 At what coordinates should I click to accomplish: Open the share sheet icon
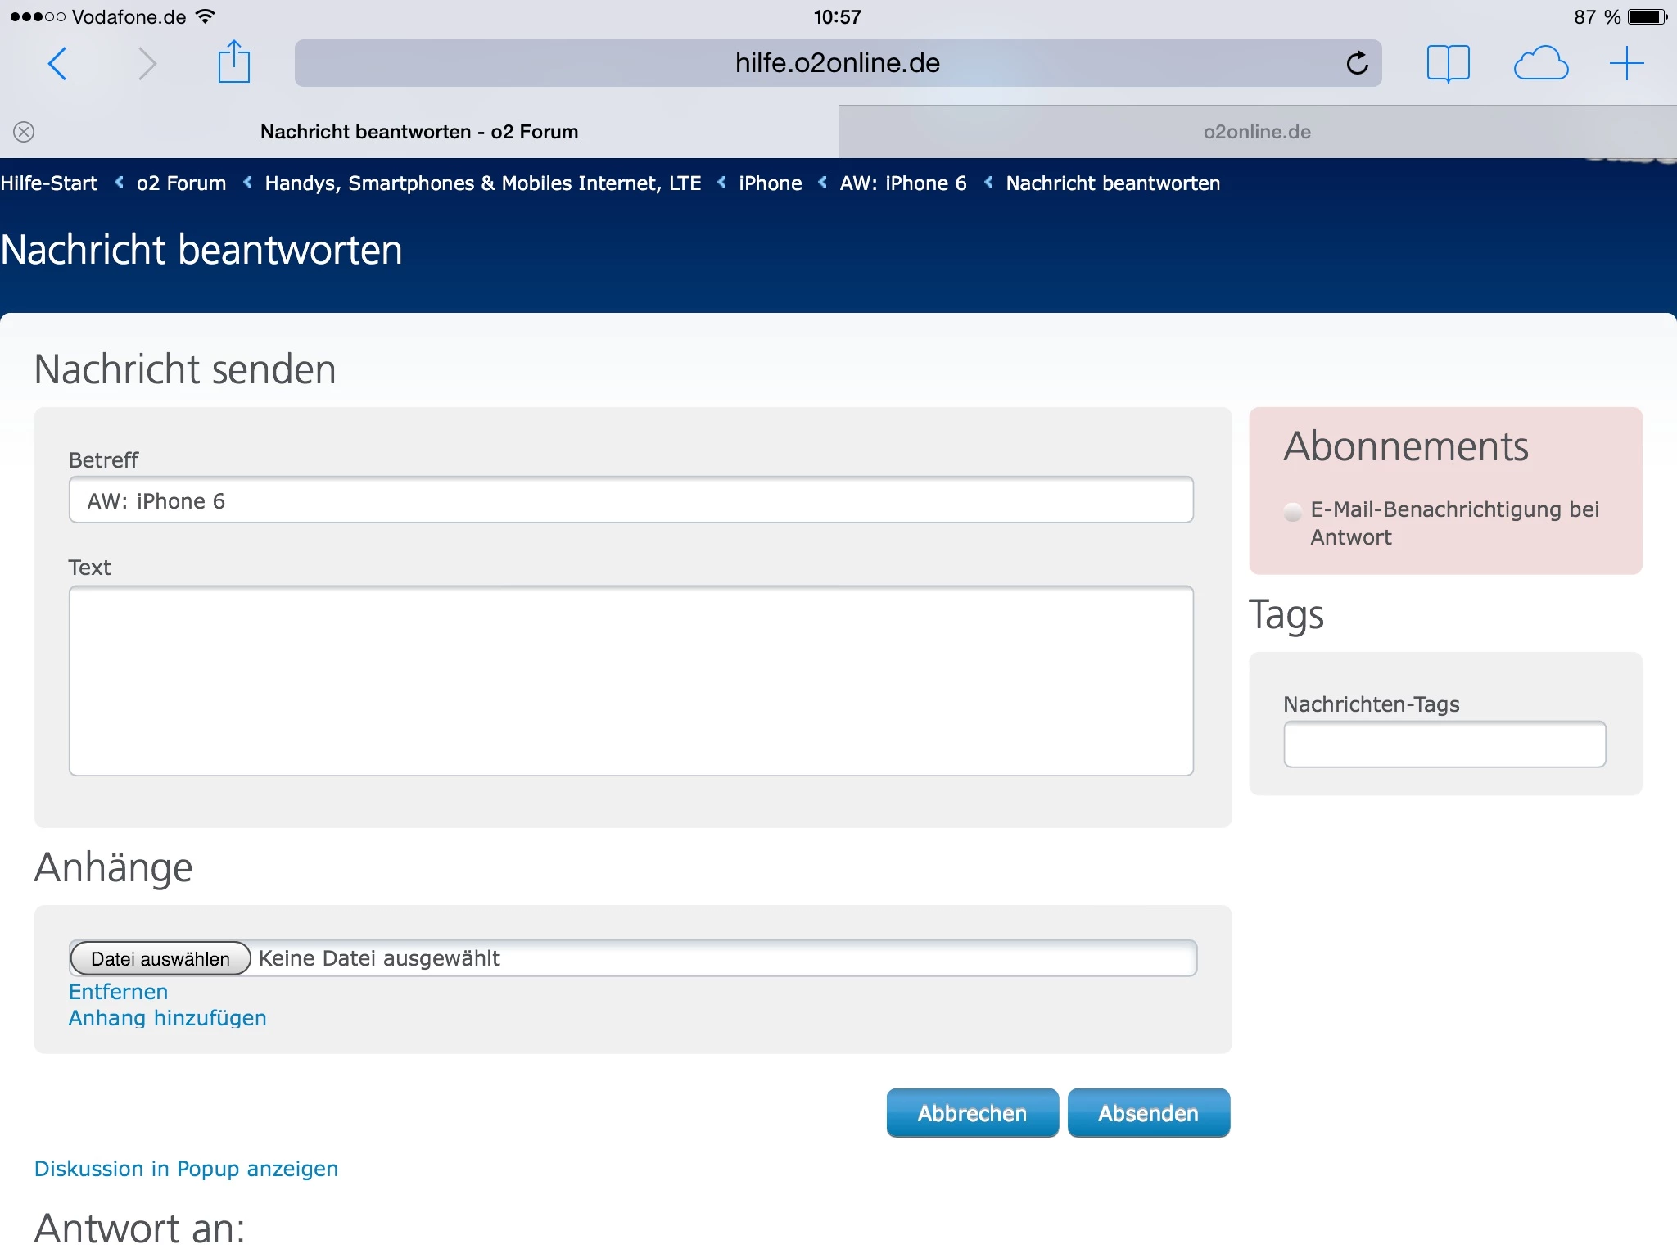pos(233,61)
